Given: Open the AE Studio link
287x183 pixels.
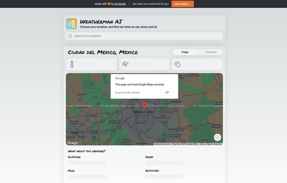Looking at the screenshot, I should click(x=120, y=4).
